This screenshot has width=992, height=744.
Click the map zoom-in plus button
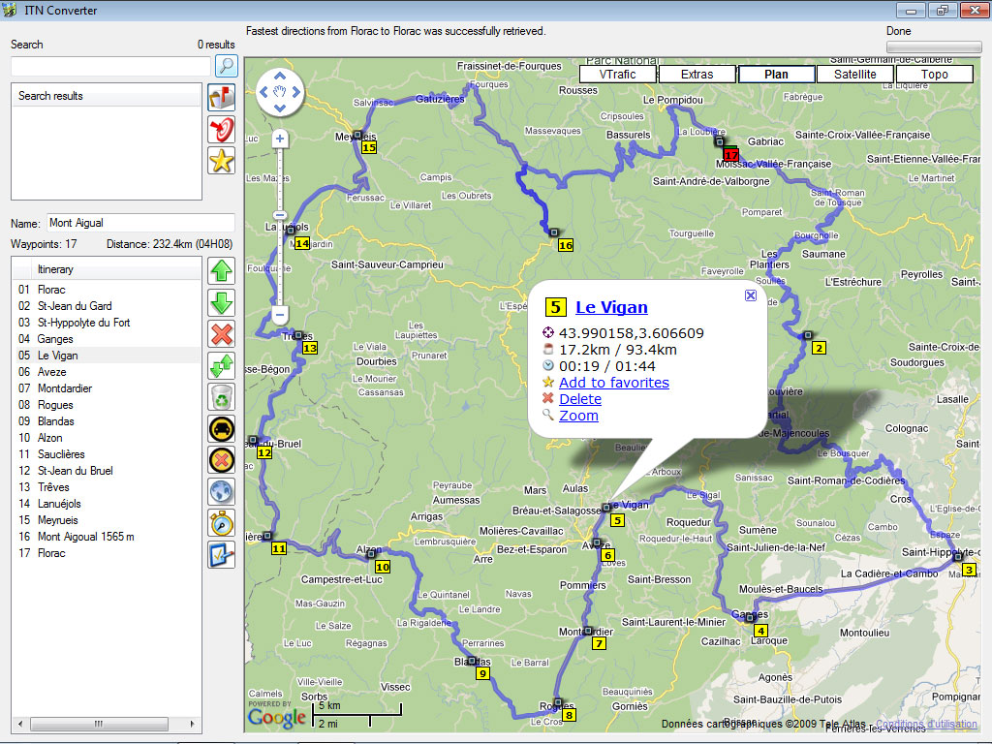(280, 139)
